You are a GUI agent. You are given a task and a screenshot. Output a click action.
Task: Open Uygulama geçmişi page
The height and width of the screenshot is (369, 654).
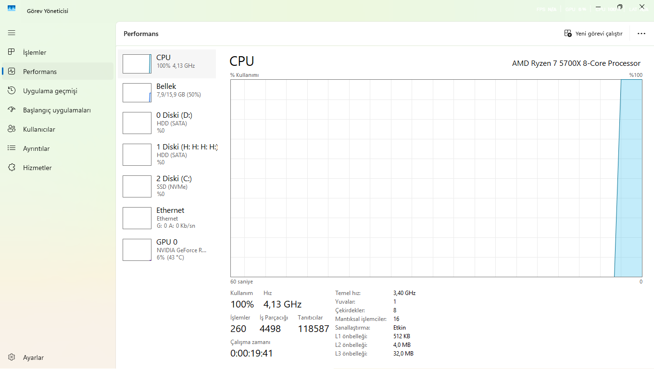coord(58,91)
